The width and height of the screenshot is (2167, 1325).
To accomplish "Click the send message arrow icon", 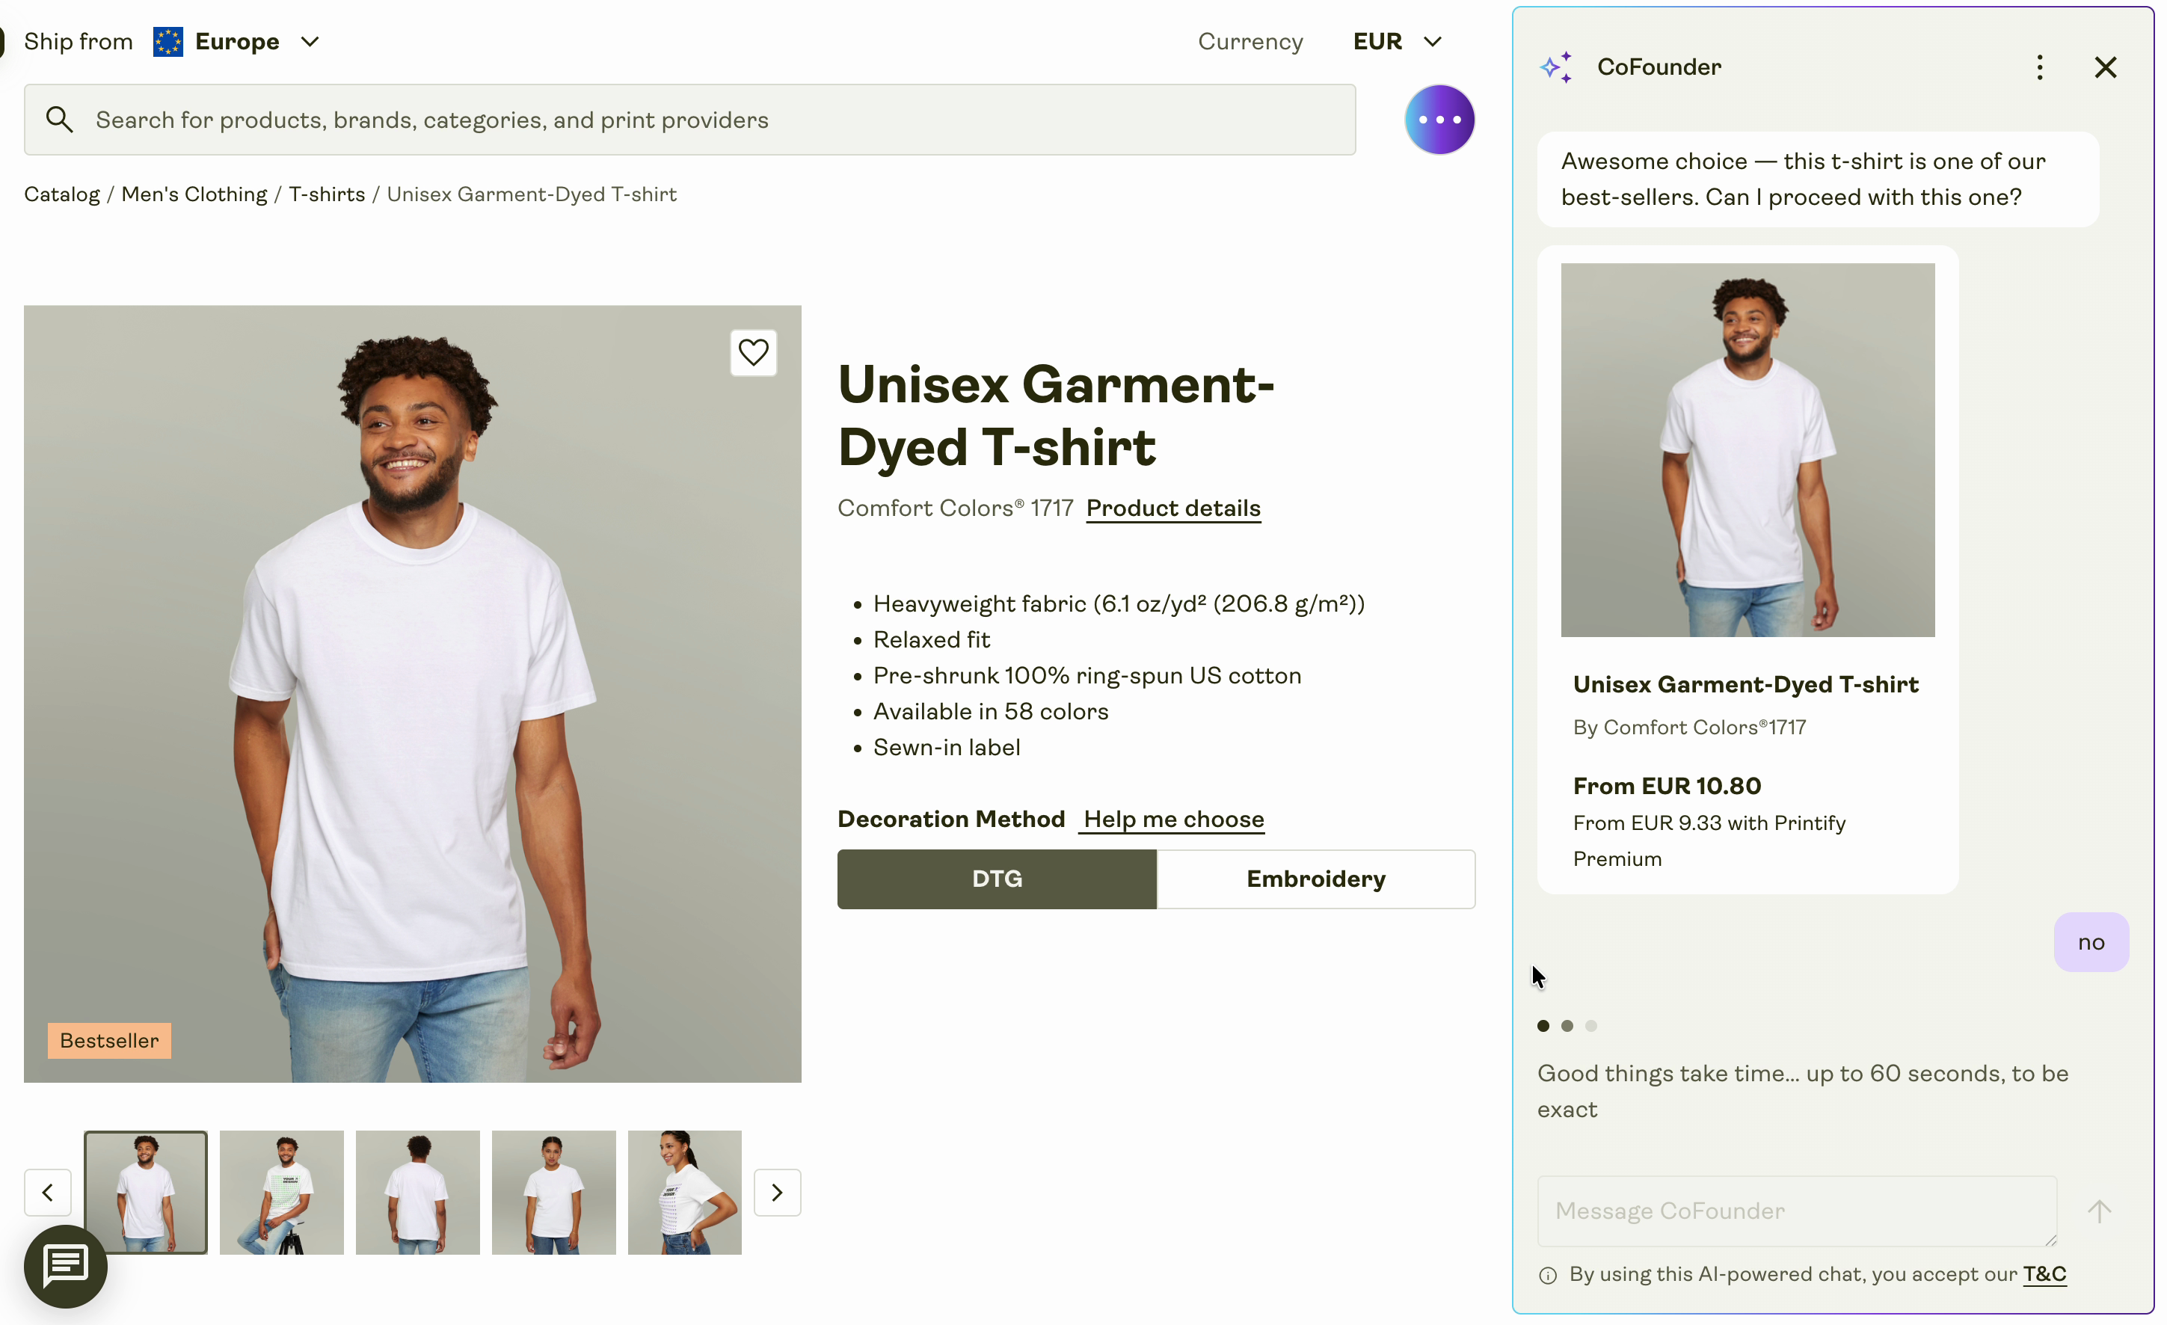I will (x=2098, y=1211).
